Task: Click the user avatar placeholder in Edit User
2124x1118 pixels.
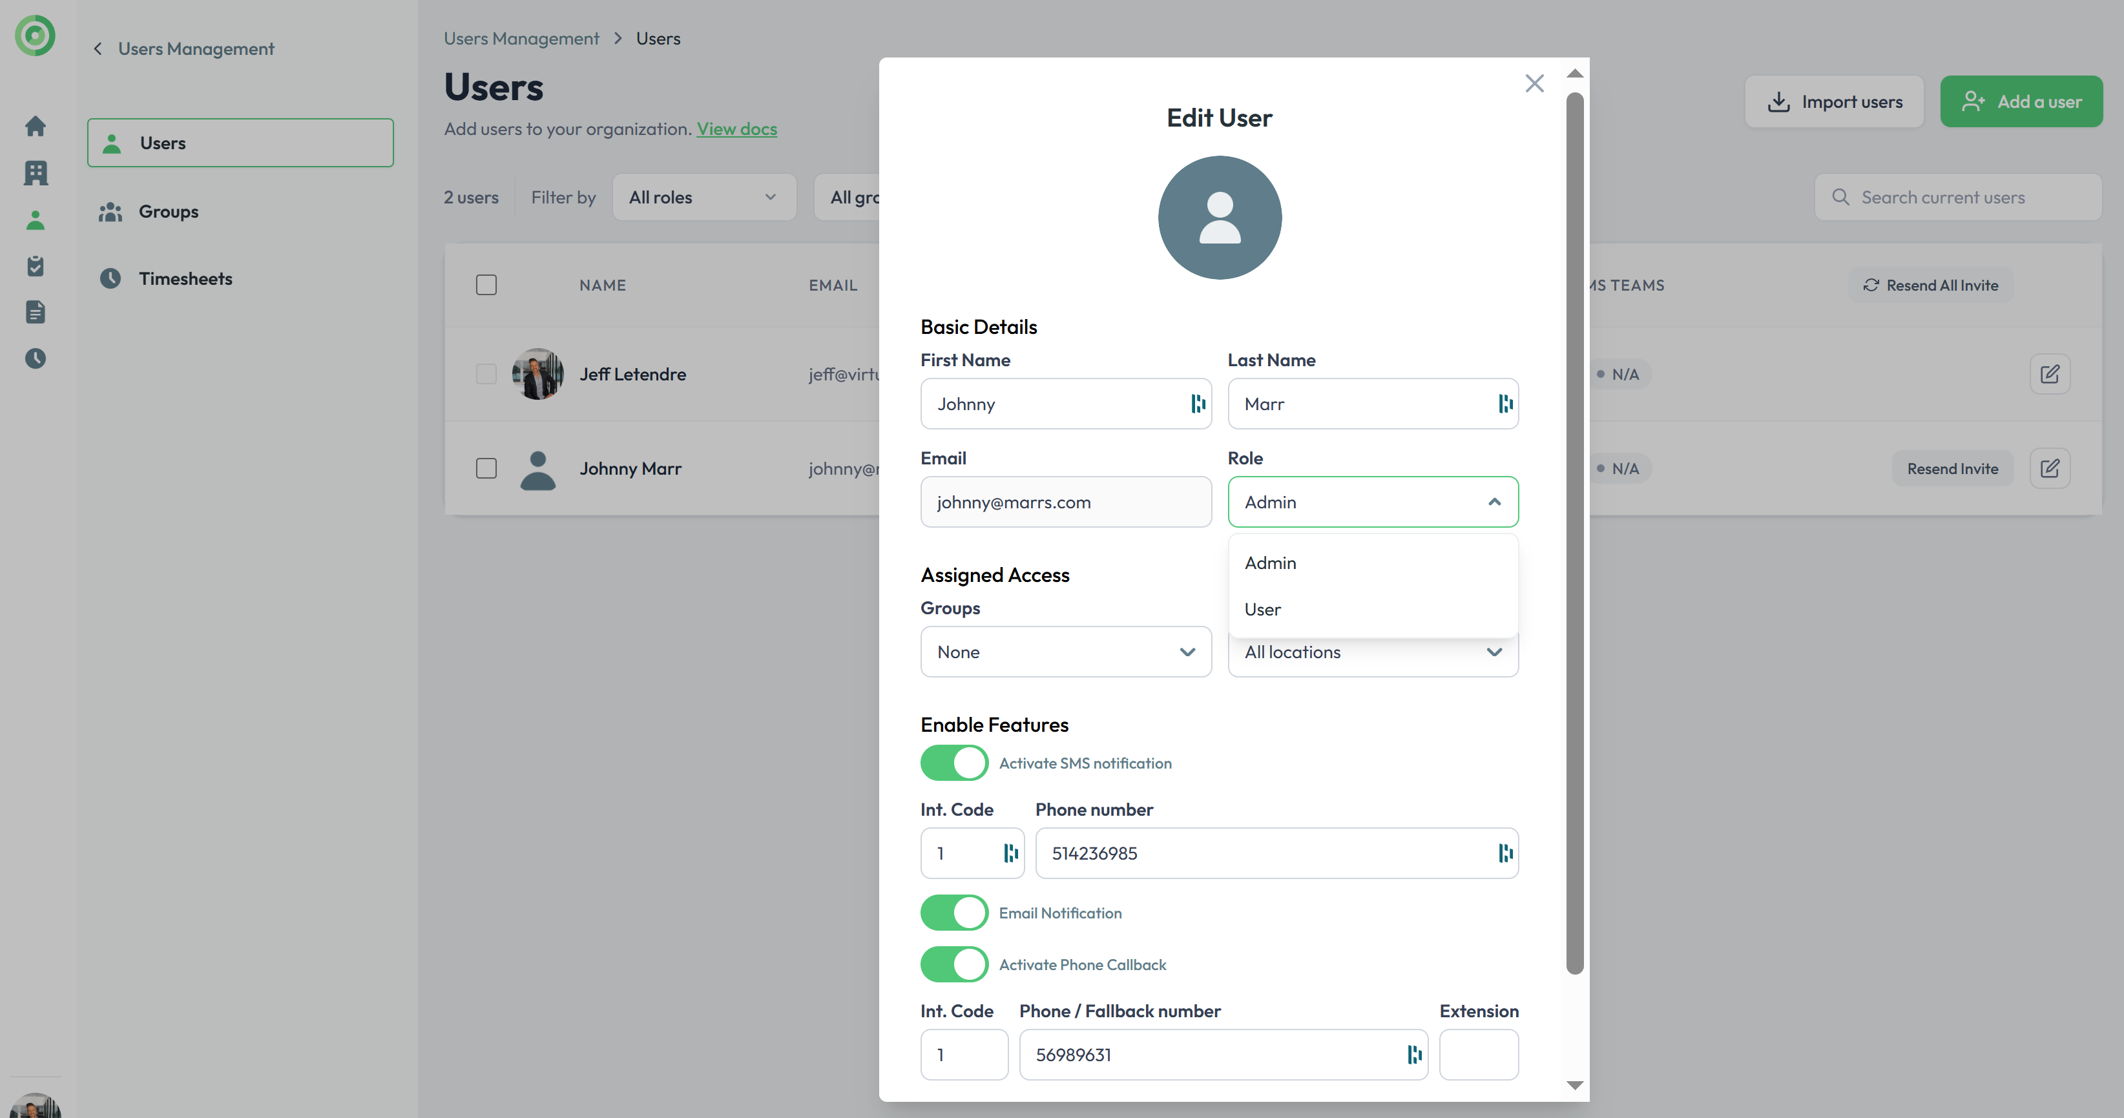Action: [1219, 218]
